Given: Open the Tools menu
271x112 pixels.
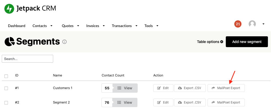Looking at the screenshot, I should (x=151, y=26).
